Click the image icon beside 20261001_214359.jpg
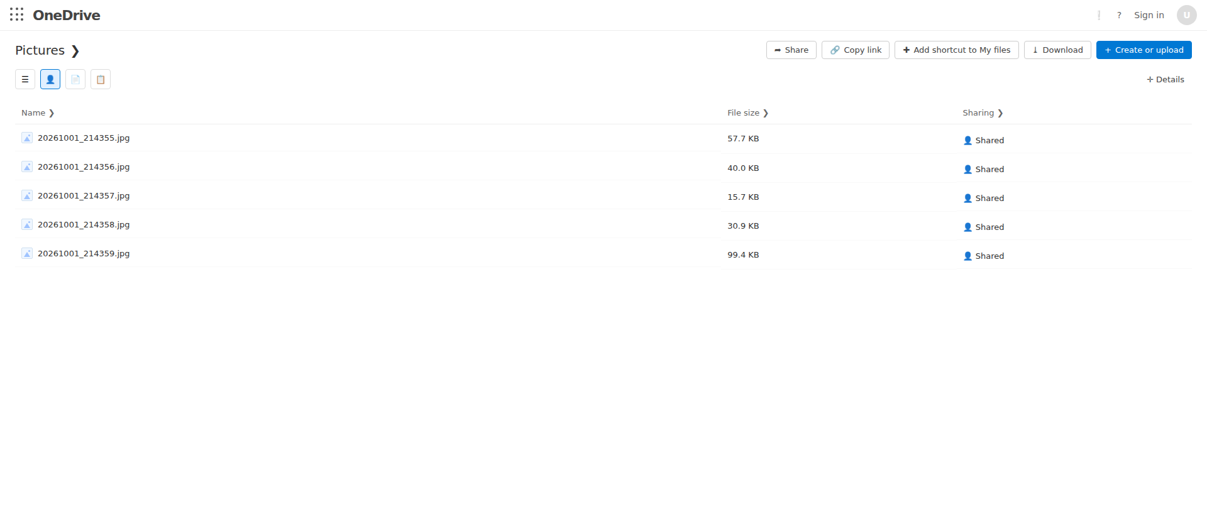 27,253
